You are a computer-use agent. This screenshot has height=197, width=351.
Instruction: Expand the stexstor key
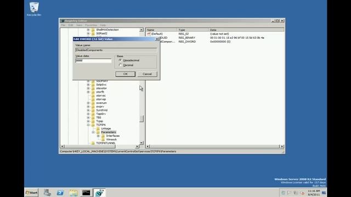pyautogui.click(x=88, y=88)
